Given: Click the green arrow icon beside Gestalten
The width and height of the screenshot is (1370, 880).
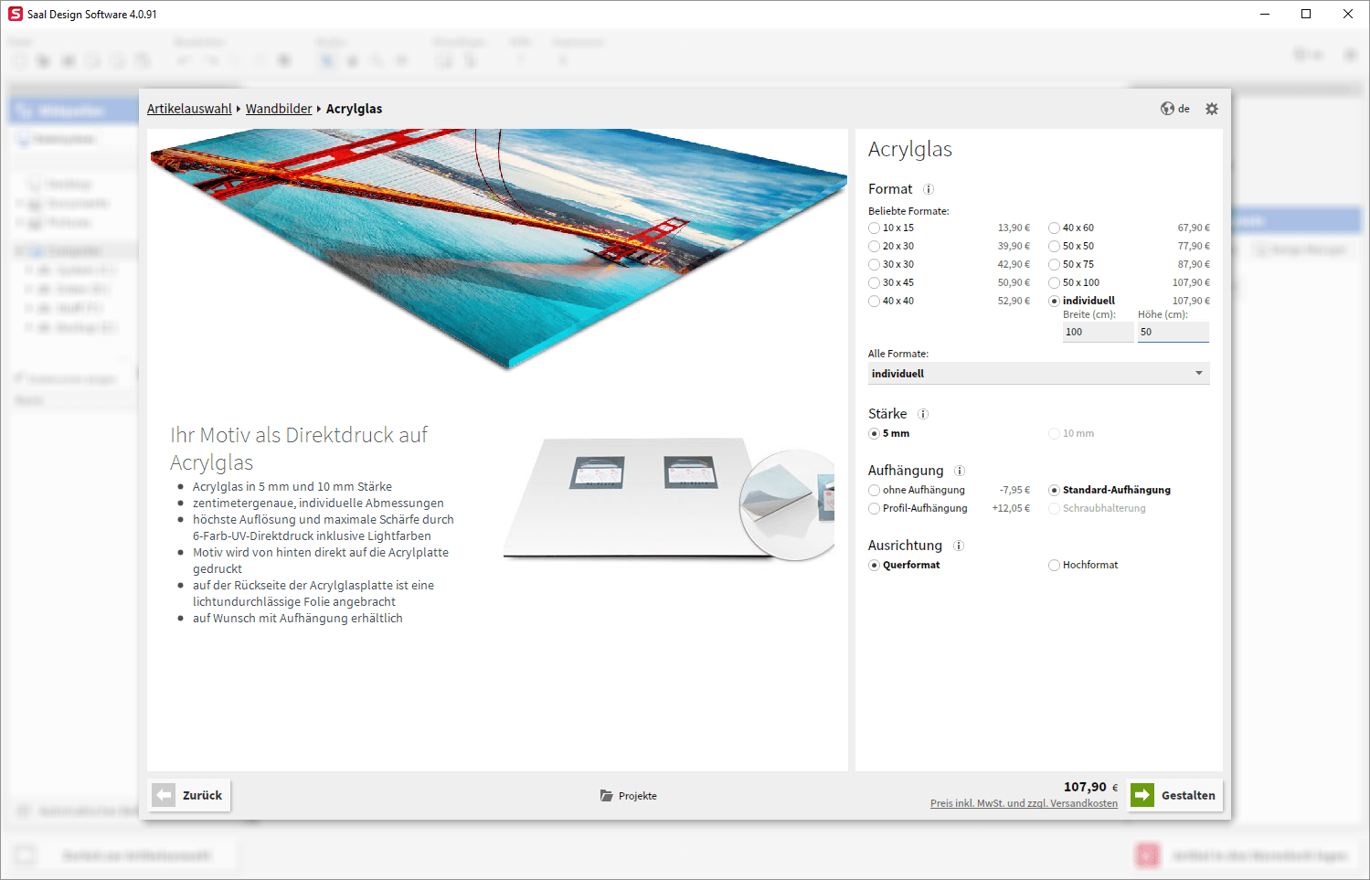Looking at the screenshot, I should click(1142, 795).
